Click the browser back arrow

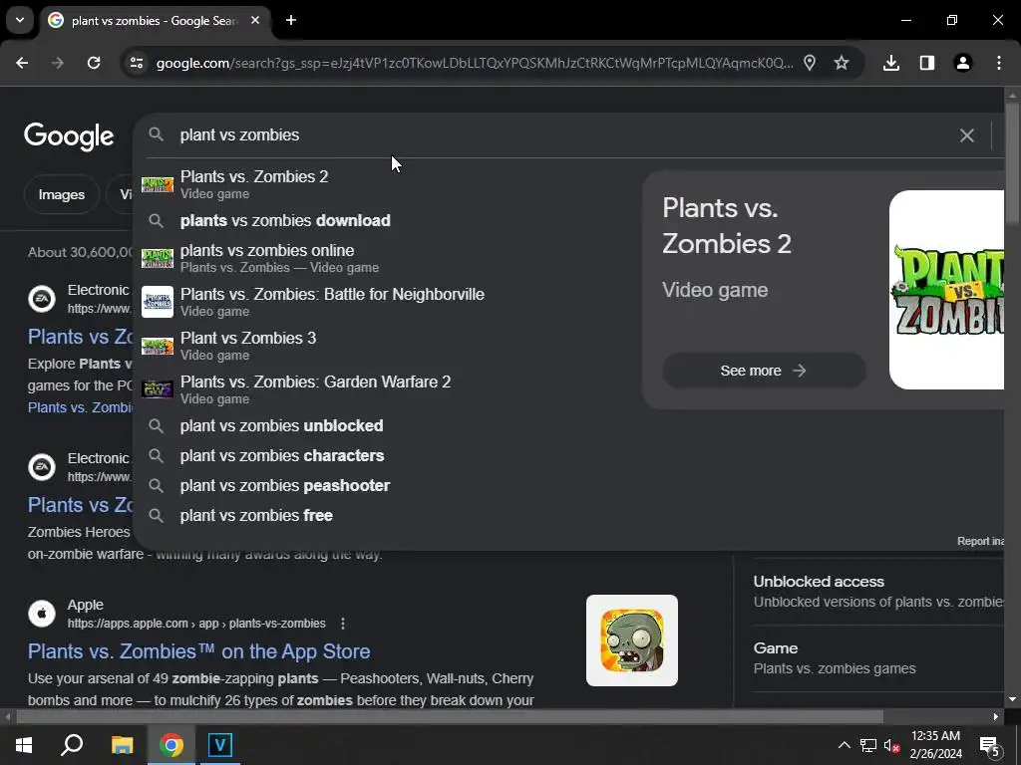(22, 63)
